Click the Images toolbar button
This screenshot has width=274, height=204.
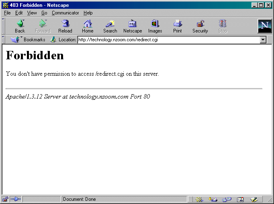pyautogui.click(x=155, y=26)
